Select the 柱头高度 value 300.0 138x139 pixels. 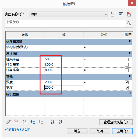click(x=64, y=65)
